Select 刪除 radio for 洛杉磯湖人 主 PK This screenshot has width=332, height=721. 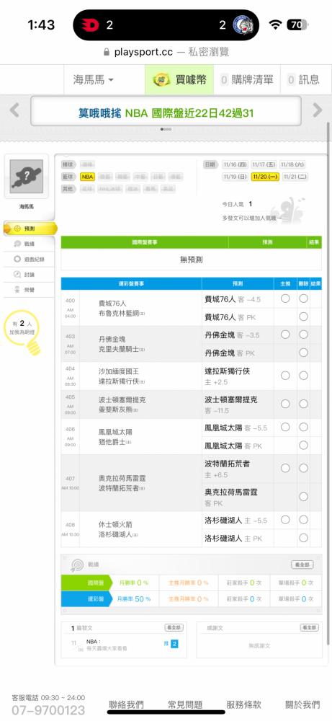pyautogui.click(x=303, y=538)
